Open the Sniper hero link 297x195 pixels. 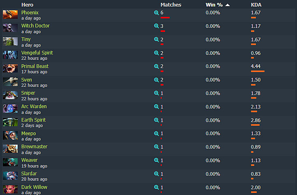point(28,93)
